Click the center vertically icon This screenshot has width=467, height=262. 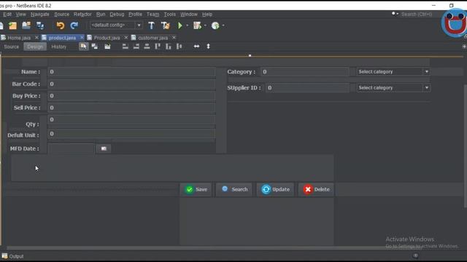179,47
